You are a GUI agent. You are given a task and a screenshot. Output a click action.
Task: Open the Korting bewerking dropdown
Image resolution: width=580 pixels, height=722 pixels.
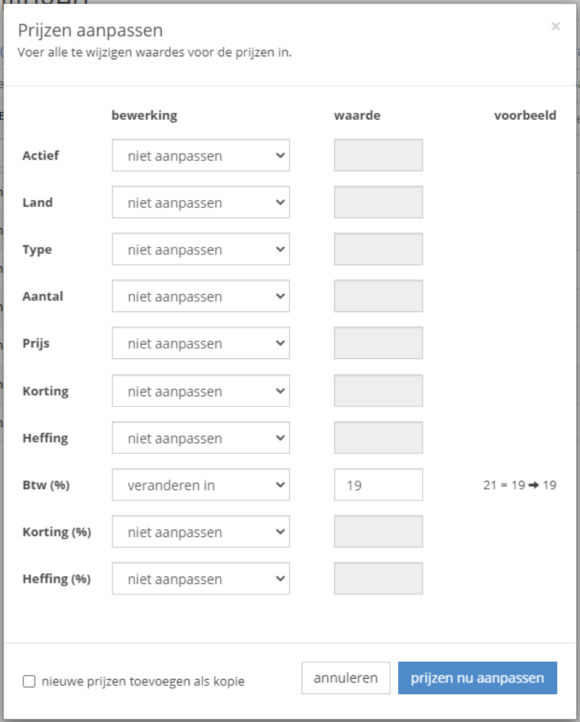click(x=201, y=391)
